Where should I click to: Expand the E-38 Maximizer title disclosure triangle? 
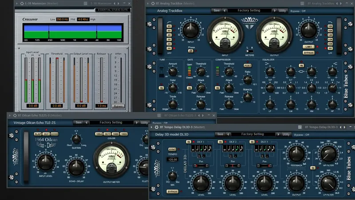pos(17,4)
